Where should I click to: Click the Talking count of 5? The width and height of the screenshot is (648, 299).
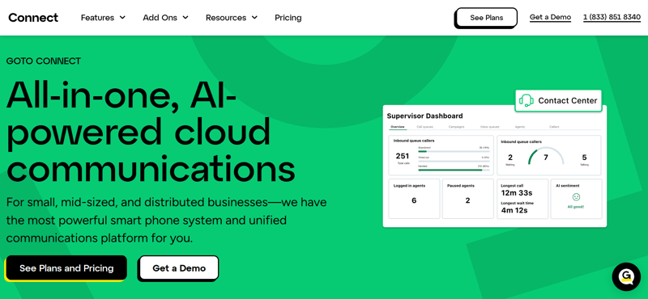(x=584, y=157)
